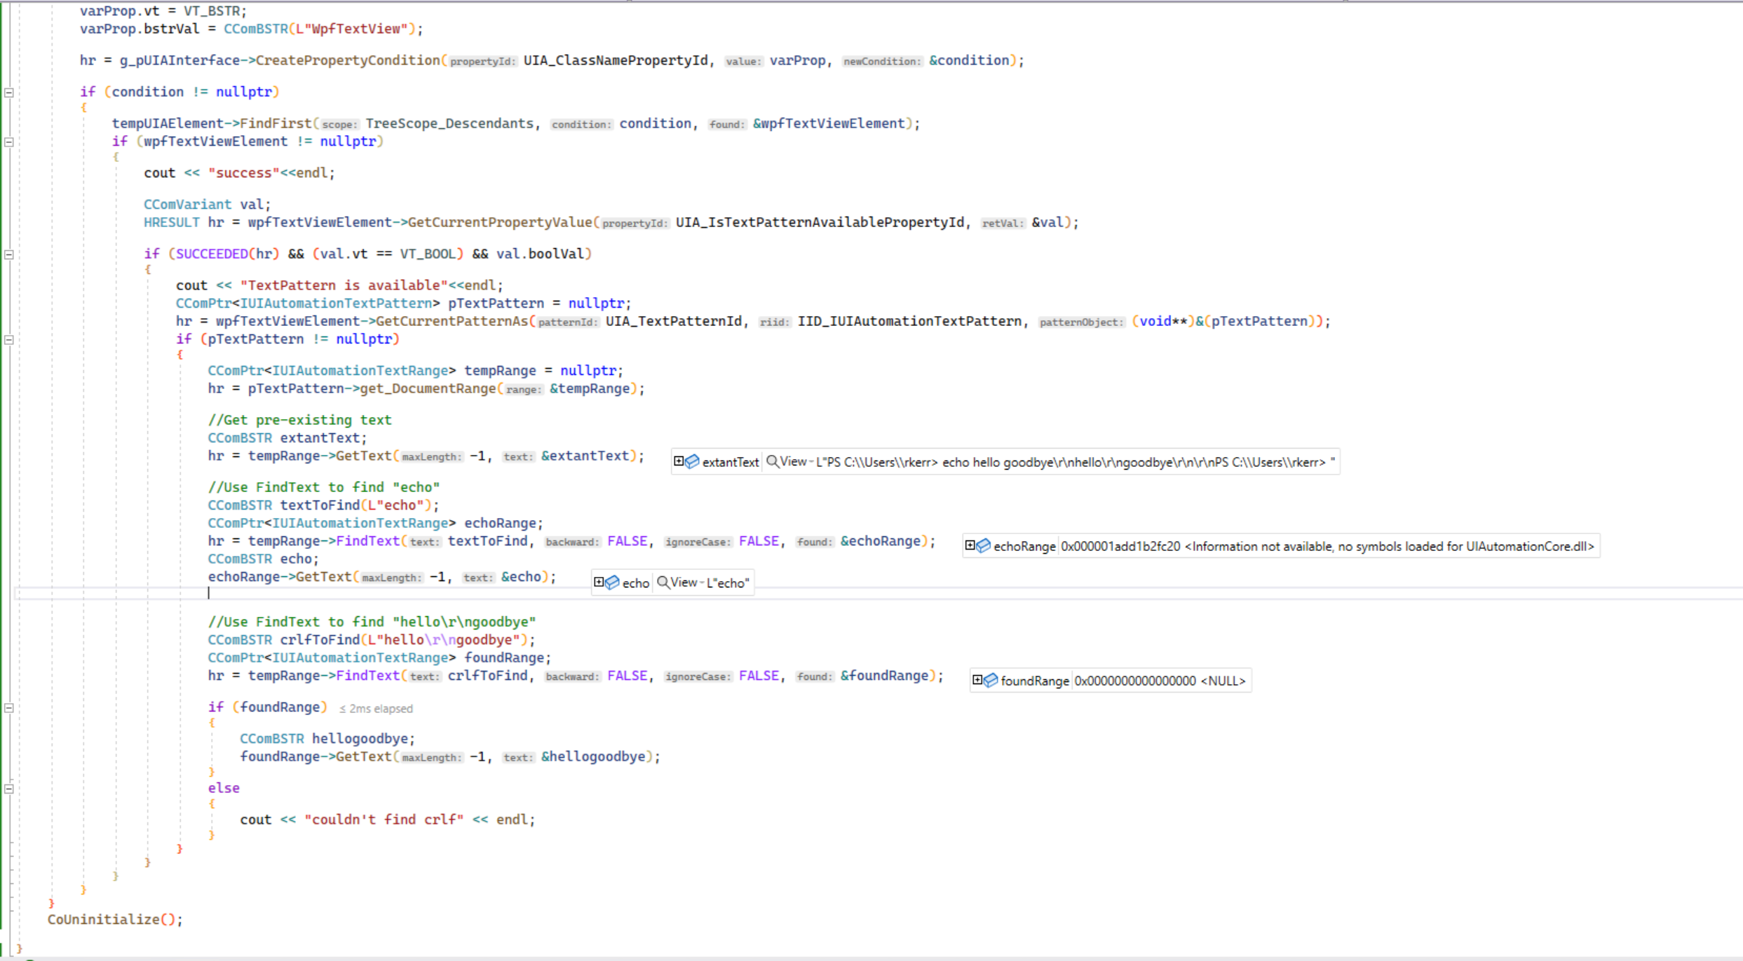Click the magnifier View icon beside extantText
This screenshot has height=961, width=1743.
pyautogui.click(x=771, y=461)
